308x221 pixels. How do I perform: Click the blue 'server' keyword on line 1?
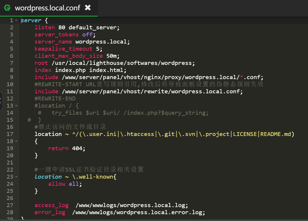[31, 20]
